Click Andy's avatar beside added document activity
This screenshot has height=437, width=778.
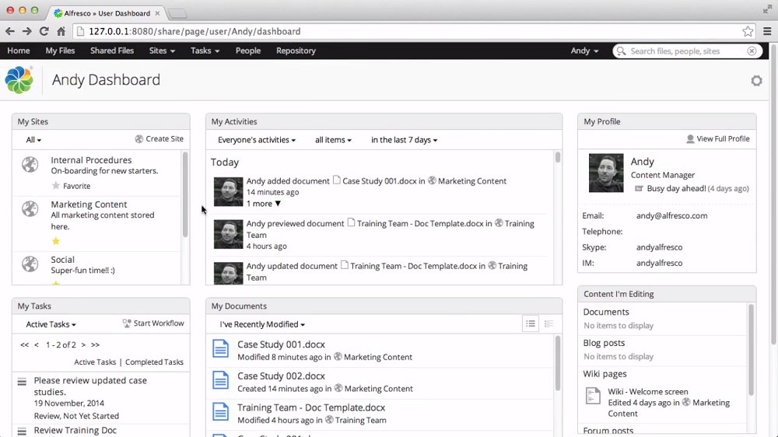228,191
